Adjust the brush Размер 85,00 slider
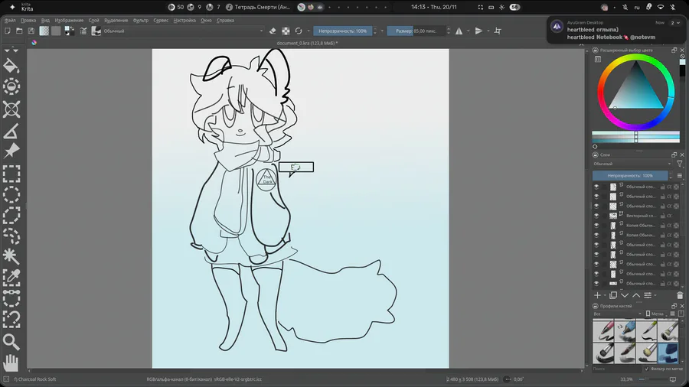Image resolution: width=689 pixels, height=387 pixels. click(416, 31)
